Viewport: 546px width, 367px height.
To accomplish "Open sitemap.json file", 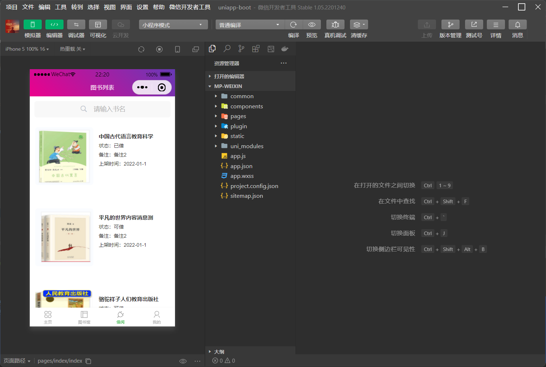I will point(250,196).
